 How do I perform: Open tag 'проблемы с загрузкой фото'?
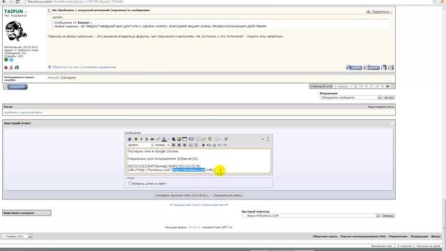[x=23, y=112]
